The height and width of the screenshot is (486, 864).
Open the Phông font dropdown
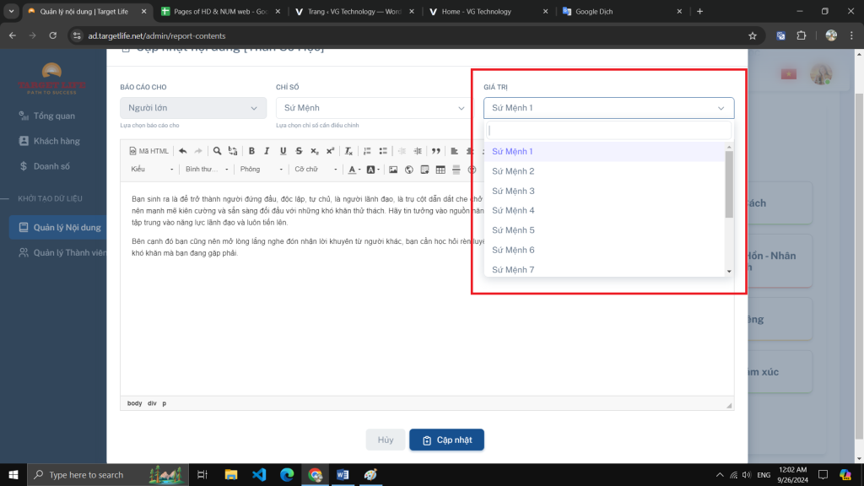(262, 169)
